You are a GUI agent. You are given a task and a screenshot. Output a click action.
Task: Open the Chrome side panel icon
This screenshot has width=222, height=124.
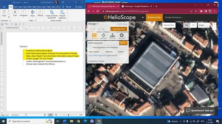click(x=206, y=11)
